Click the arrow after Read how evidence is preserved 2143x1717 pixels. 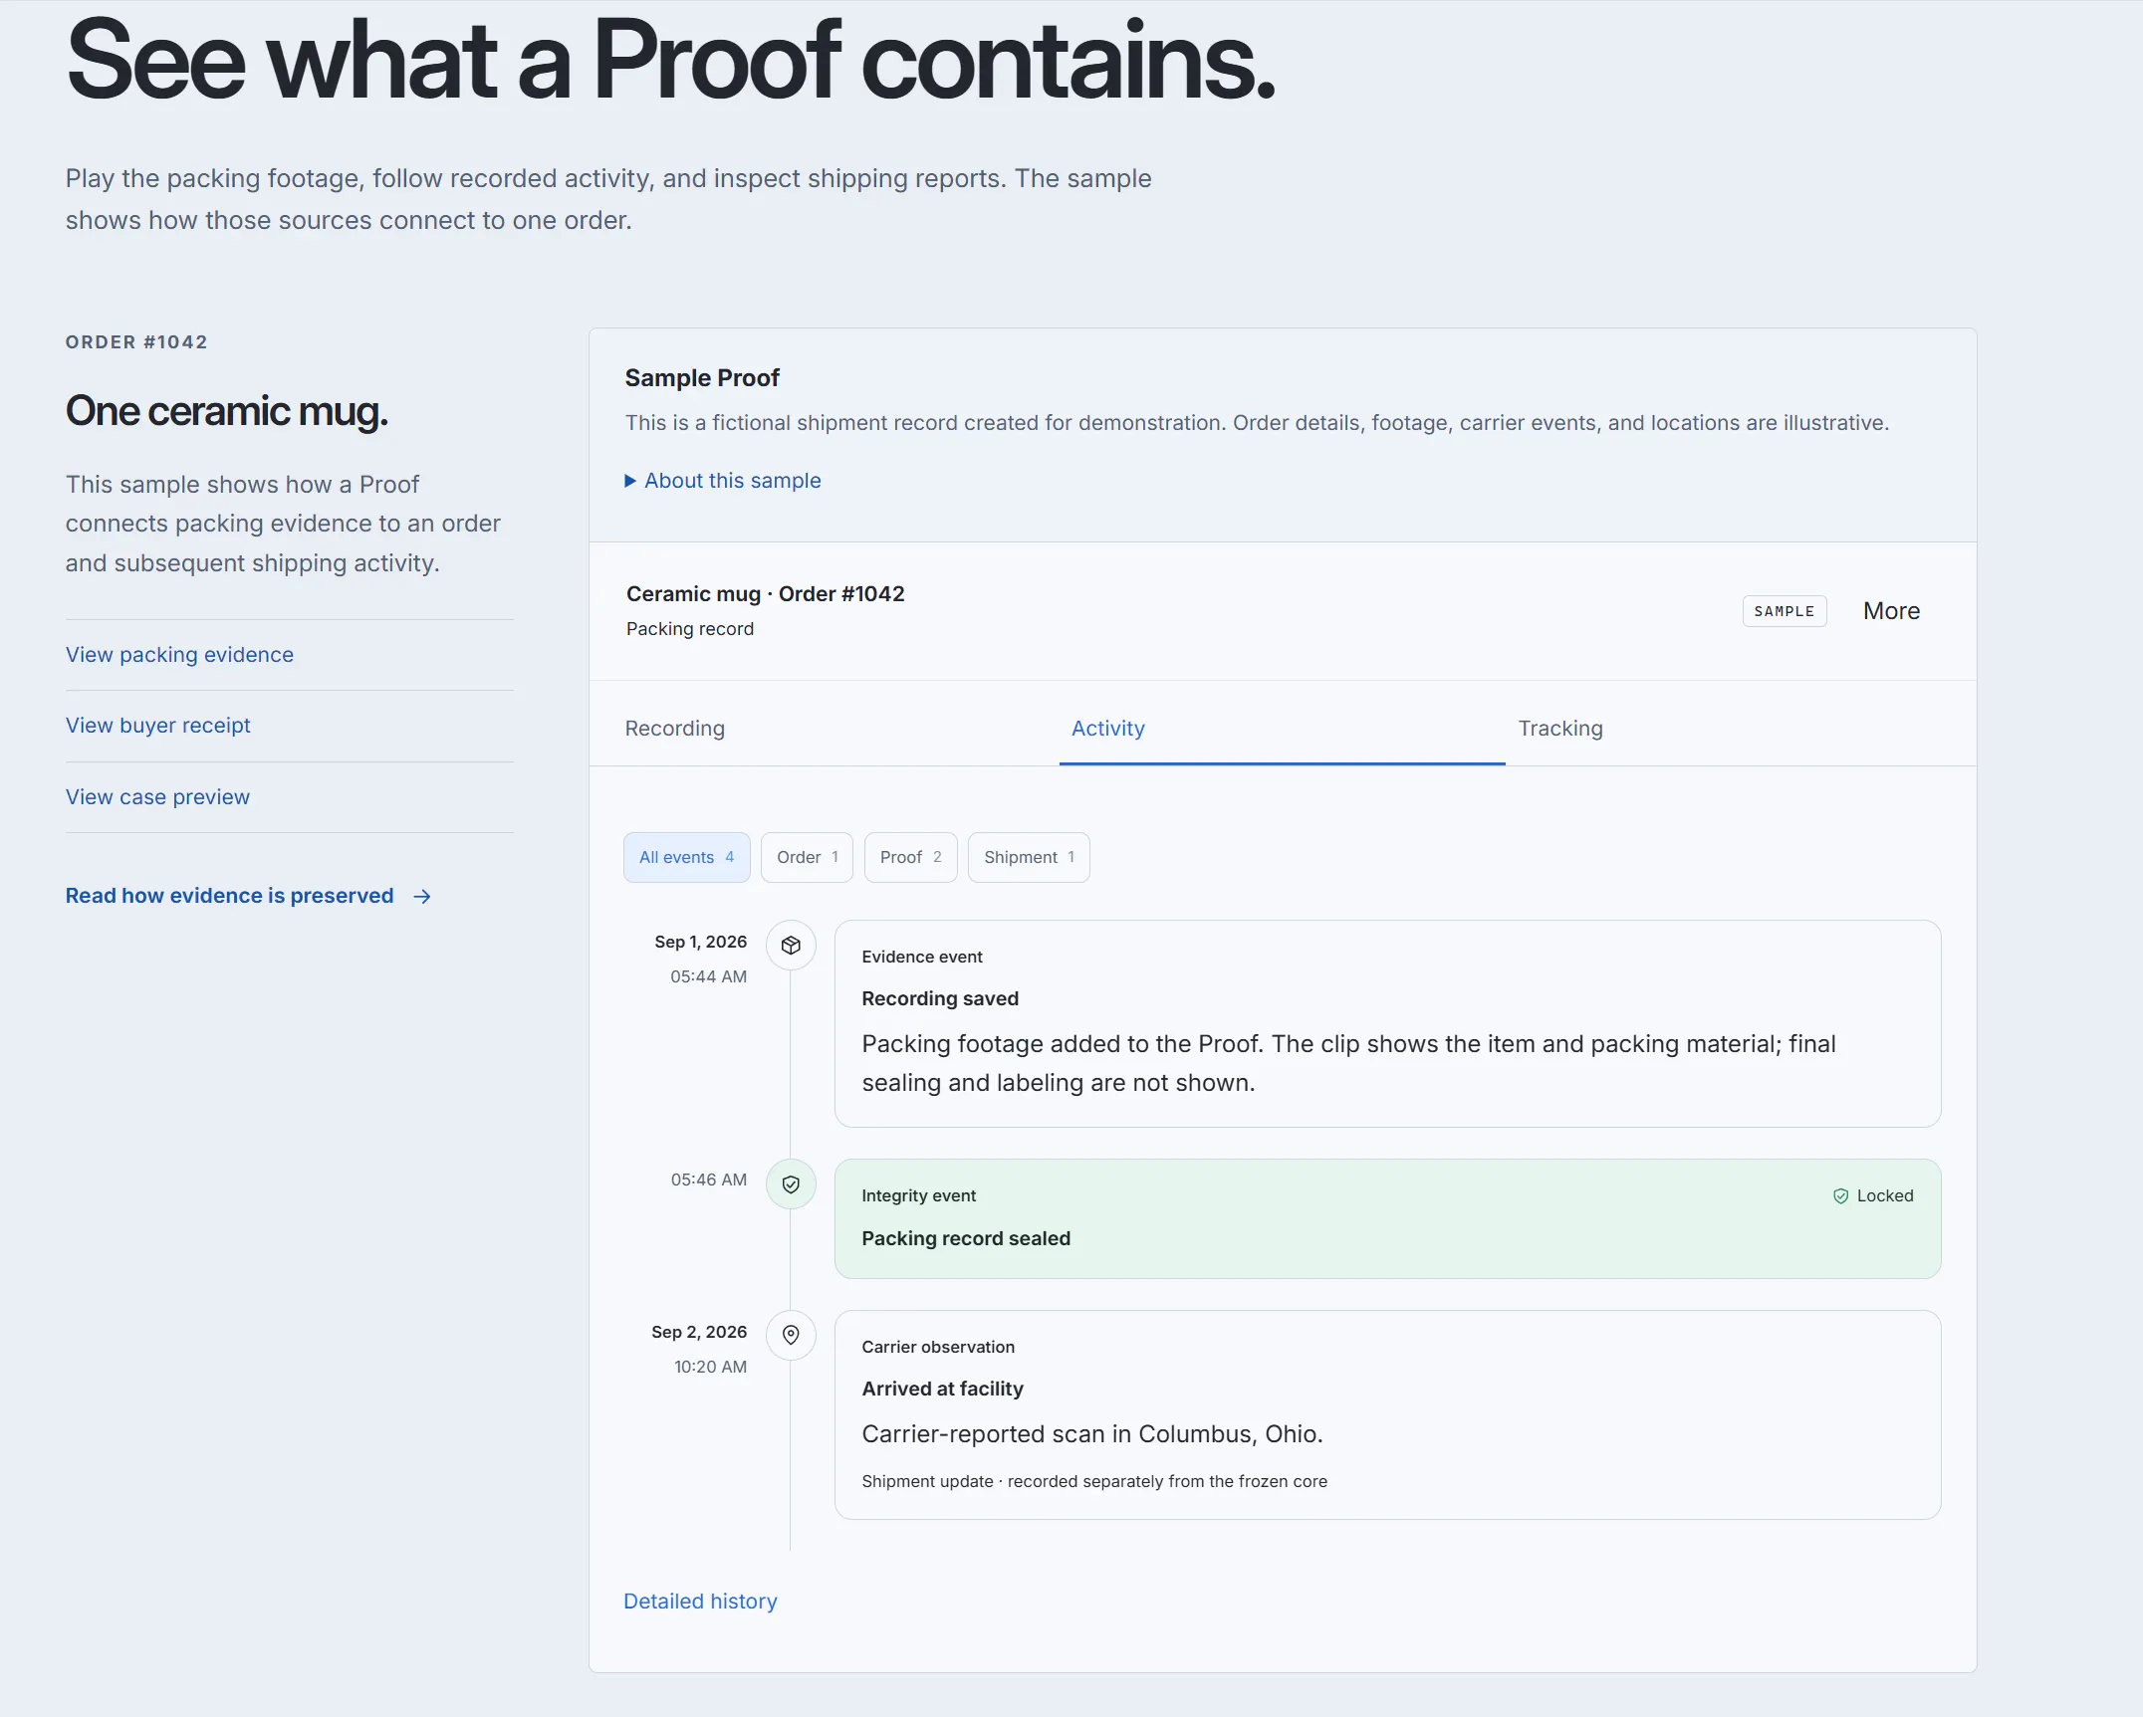pos(422,897)
